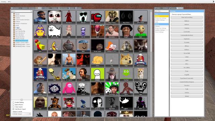
Task: Spawn the Big Monke gorilla icon
Action: pos(69,46)
